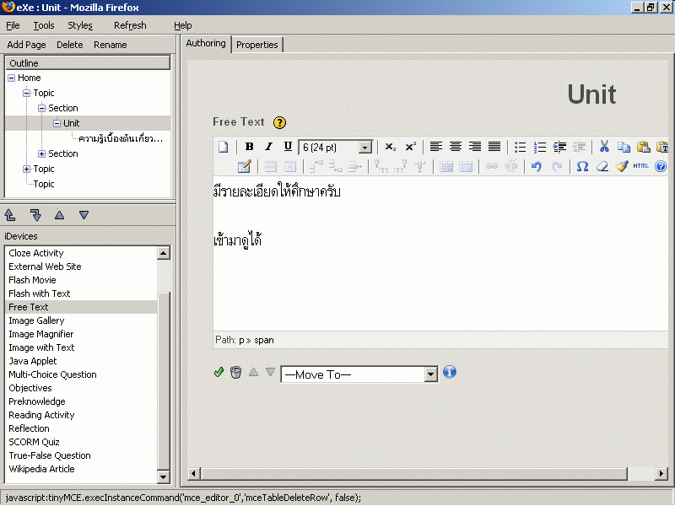Click the iDevices list scroll-up arrow
The image size is (675, 506).
(163, 253)
